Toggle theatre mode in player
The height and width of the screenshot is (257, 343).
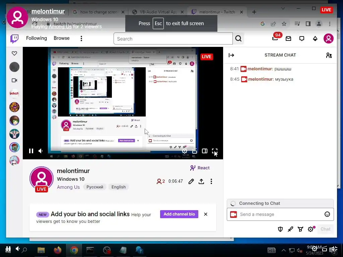pos(205,151)
